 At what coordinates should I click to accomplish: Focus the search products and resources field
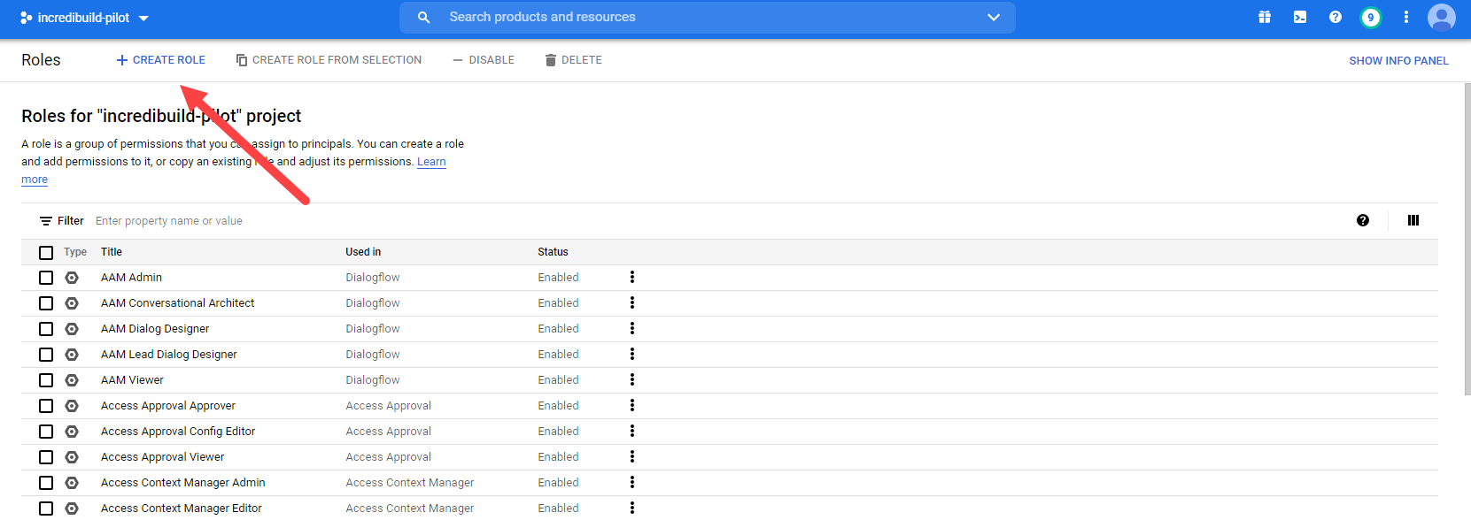click(708, 17)
